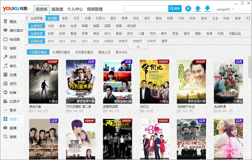Open 纪录片 sidebar icon
Screen dimensions: 252x160
click(5, 101)
